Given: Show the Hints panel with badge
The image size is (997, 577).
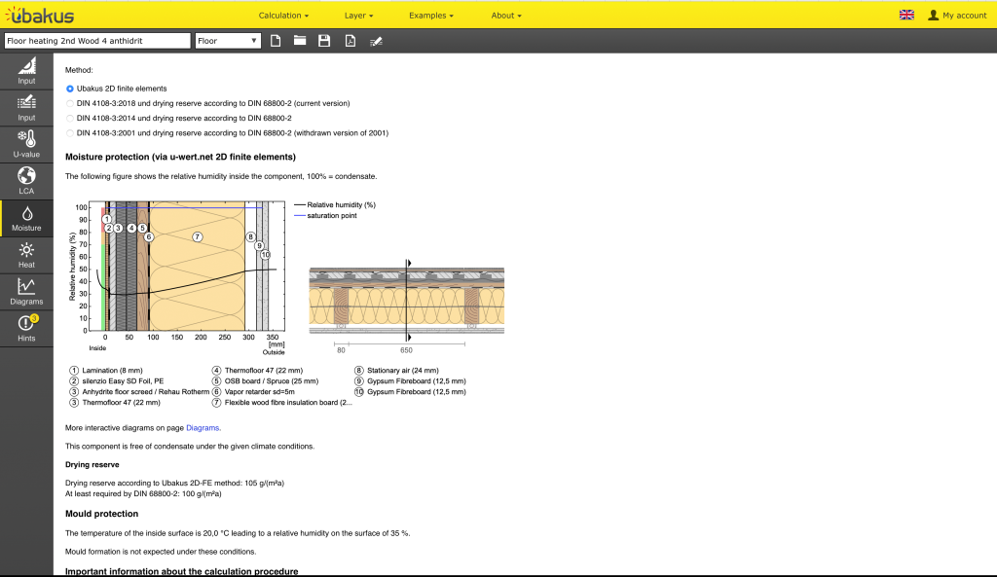Looking at the screenshot, I should [26, 328].
